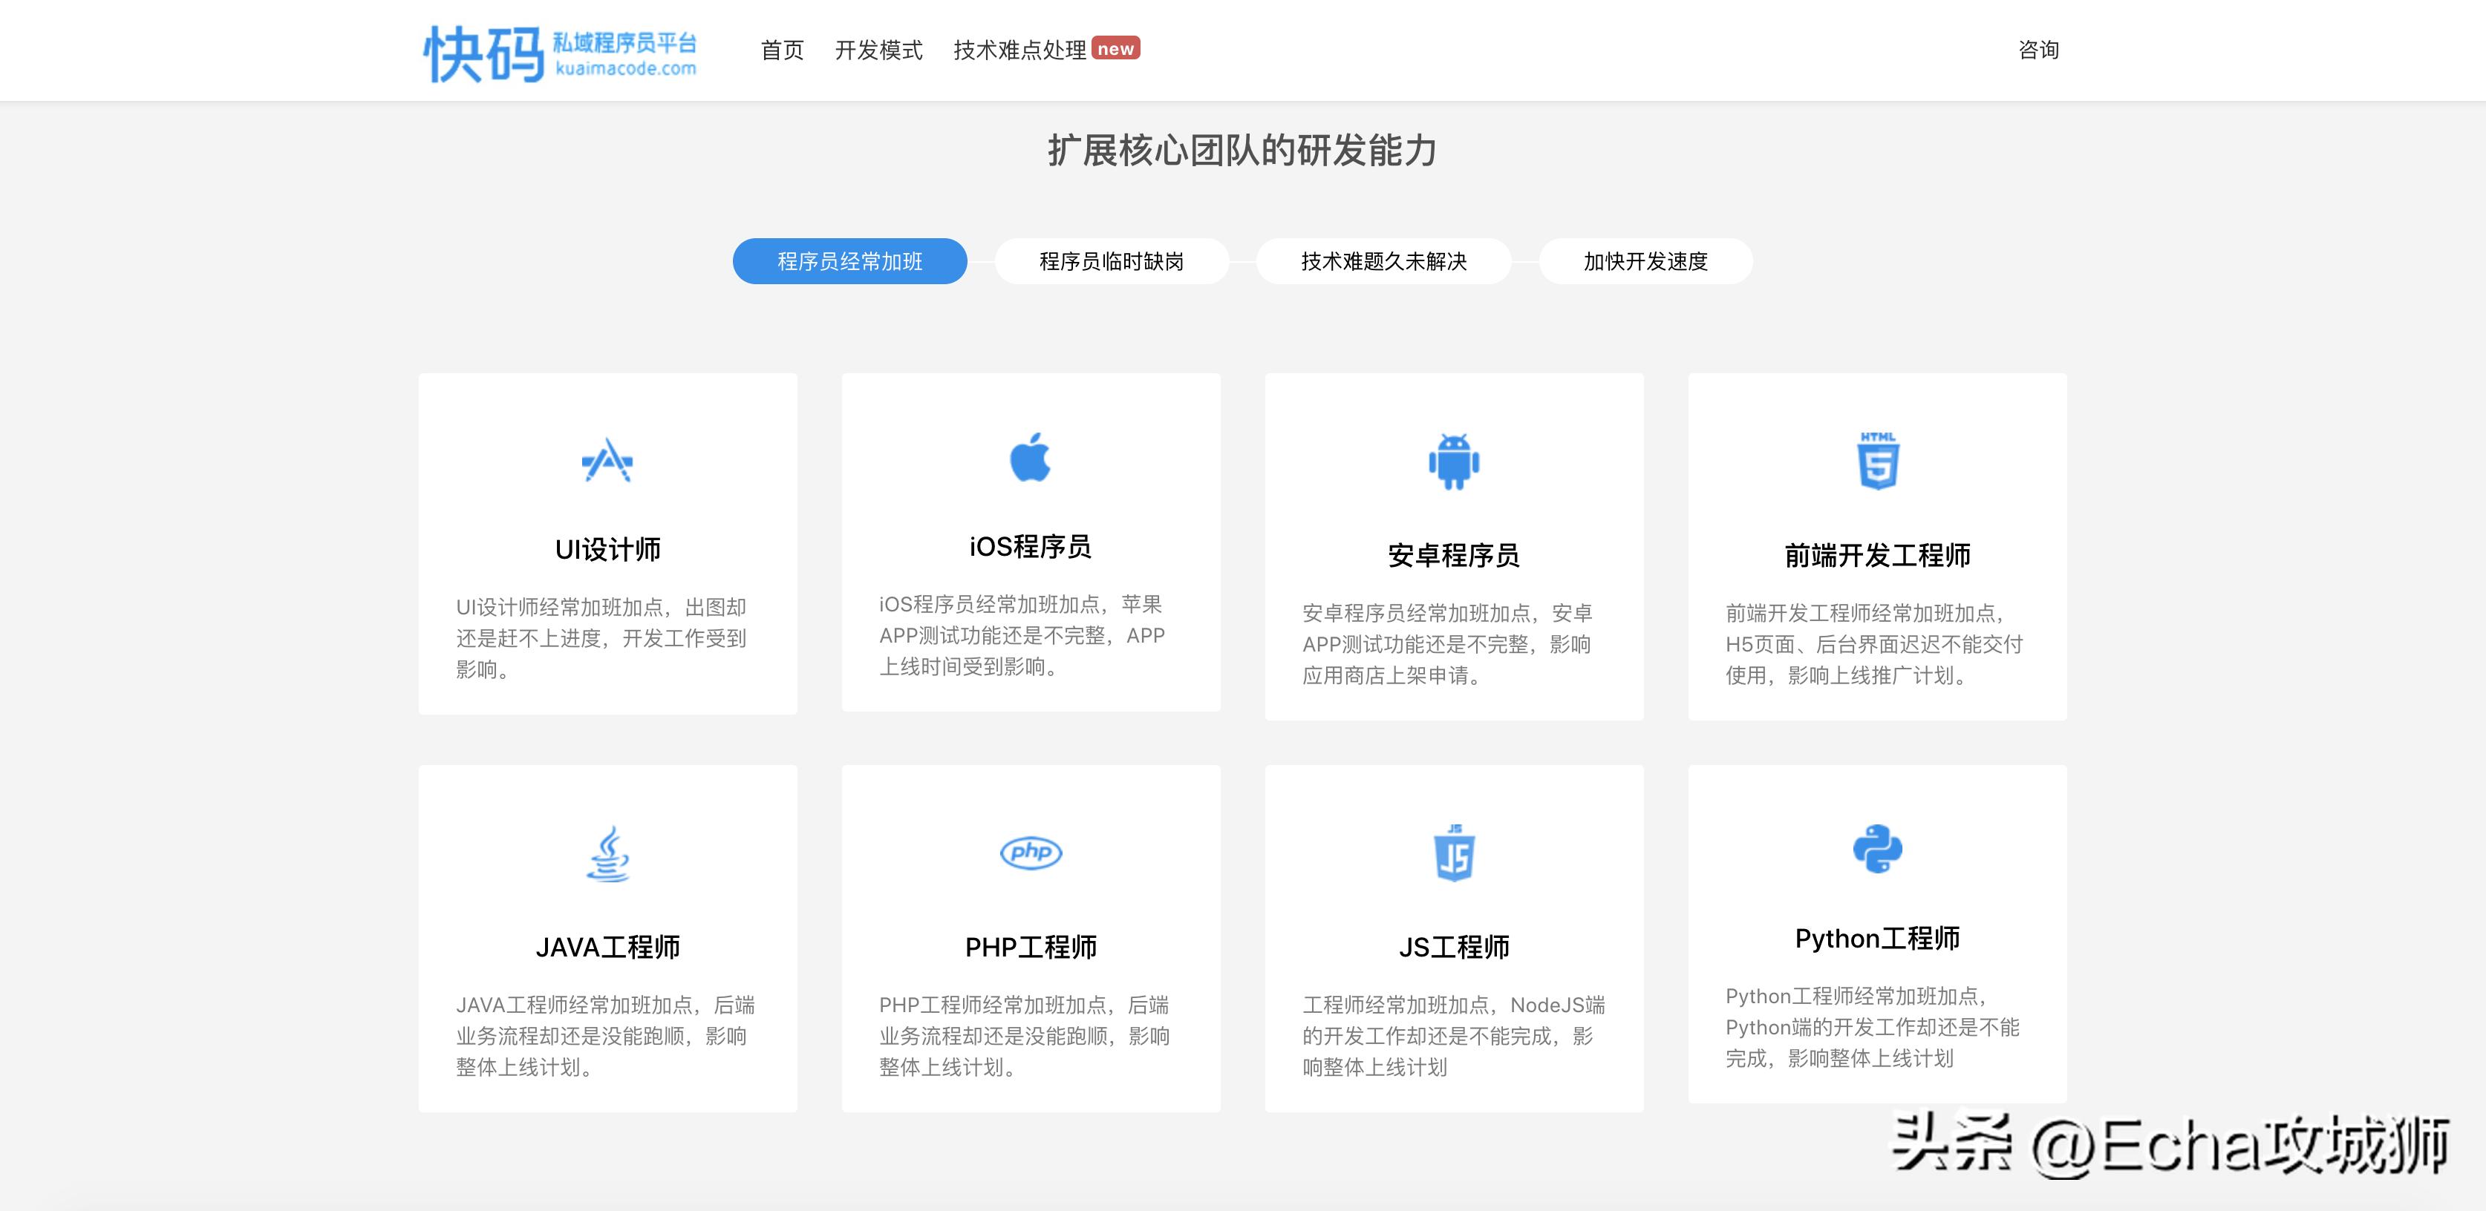Click the PHP logo icon
Screen dimensions: 2486x1211
[x=1030, y=853]
